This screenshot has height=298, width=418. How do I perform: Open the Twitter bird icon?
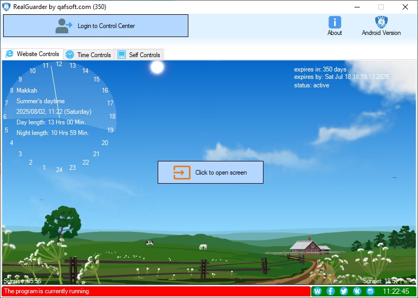[344, 291]
